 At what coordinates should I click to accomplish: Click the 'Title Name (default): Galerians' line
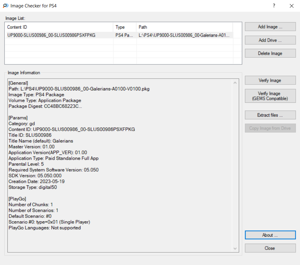point(41,141)
